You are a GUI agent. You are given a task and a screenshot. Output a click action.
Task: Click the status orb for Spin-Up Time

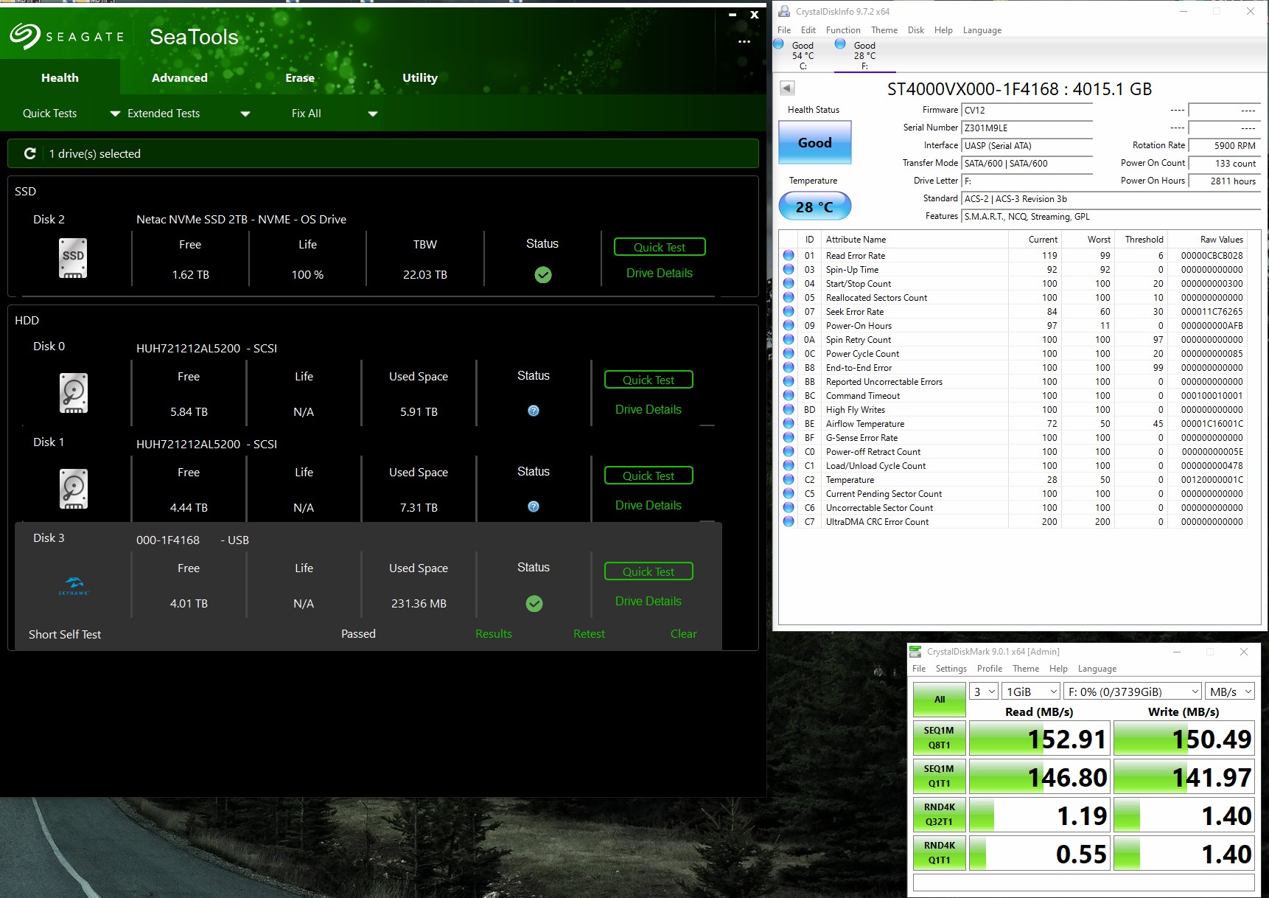click(x=789, y=269)
